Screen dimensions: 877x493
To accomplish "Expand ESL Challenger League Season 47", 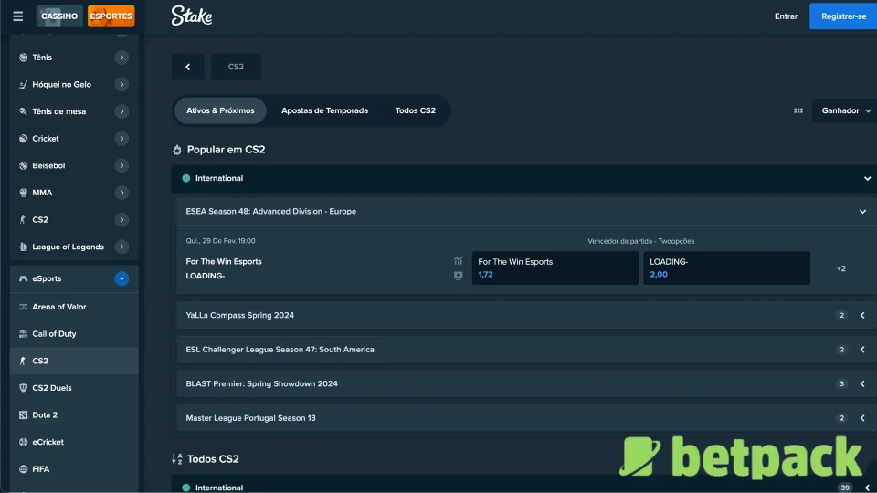I will (x=526, y=350).
